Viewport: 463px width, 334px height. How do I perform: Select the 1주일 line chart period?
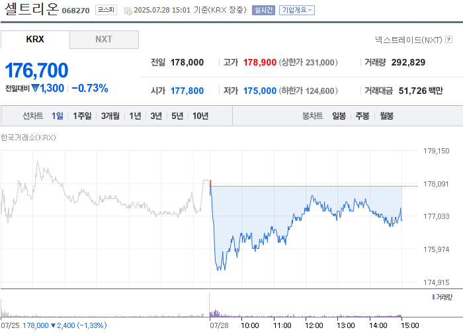click(82, 116)
